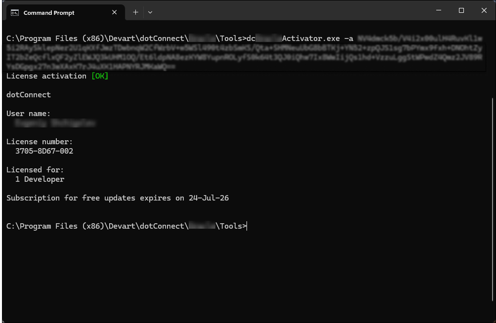Close the Command Prompt tab
This screenshot has width=496, height=323.
coord(114,12)
